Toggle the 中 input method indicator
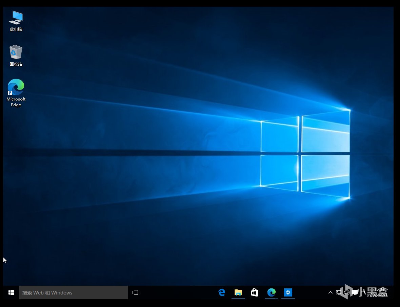400x307 pixels. (x=363, y=292)
